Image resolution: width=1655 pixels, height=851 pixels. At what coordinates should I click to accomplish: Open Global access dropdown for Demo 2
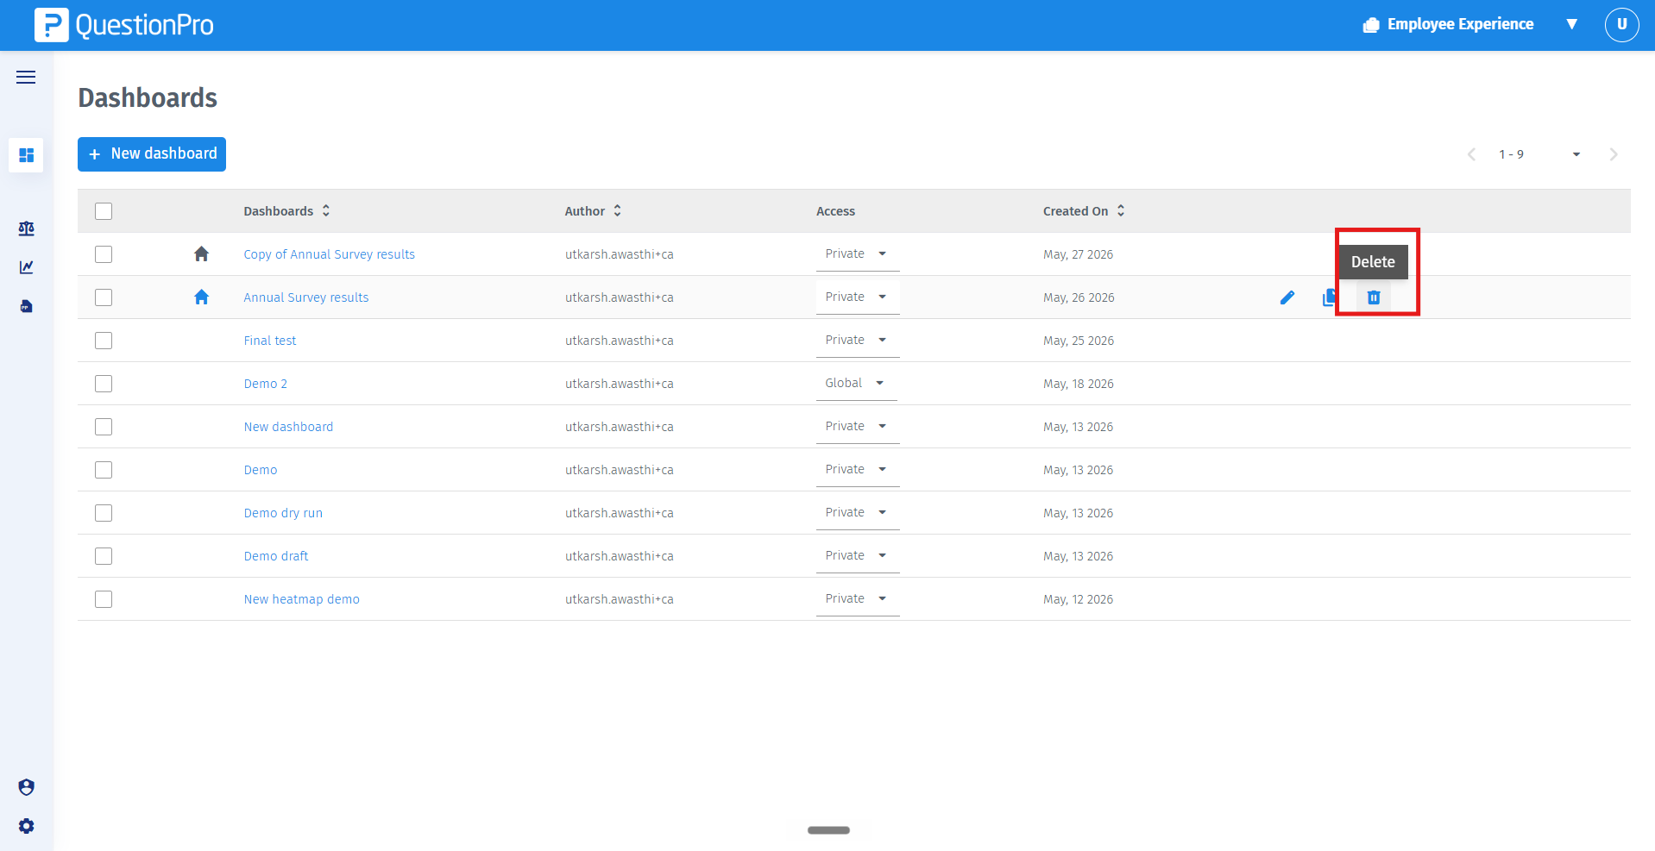coord(856,383)
